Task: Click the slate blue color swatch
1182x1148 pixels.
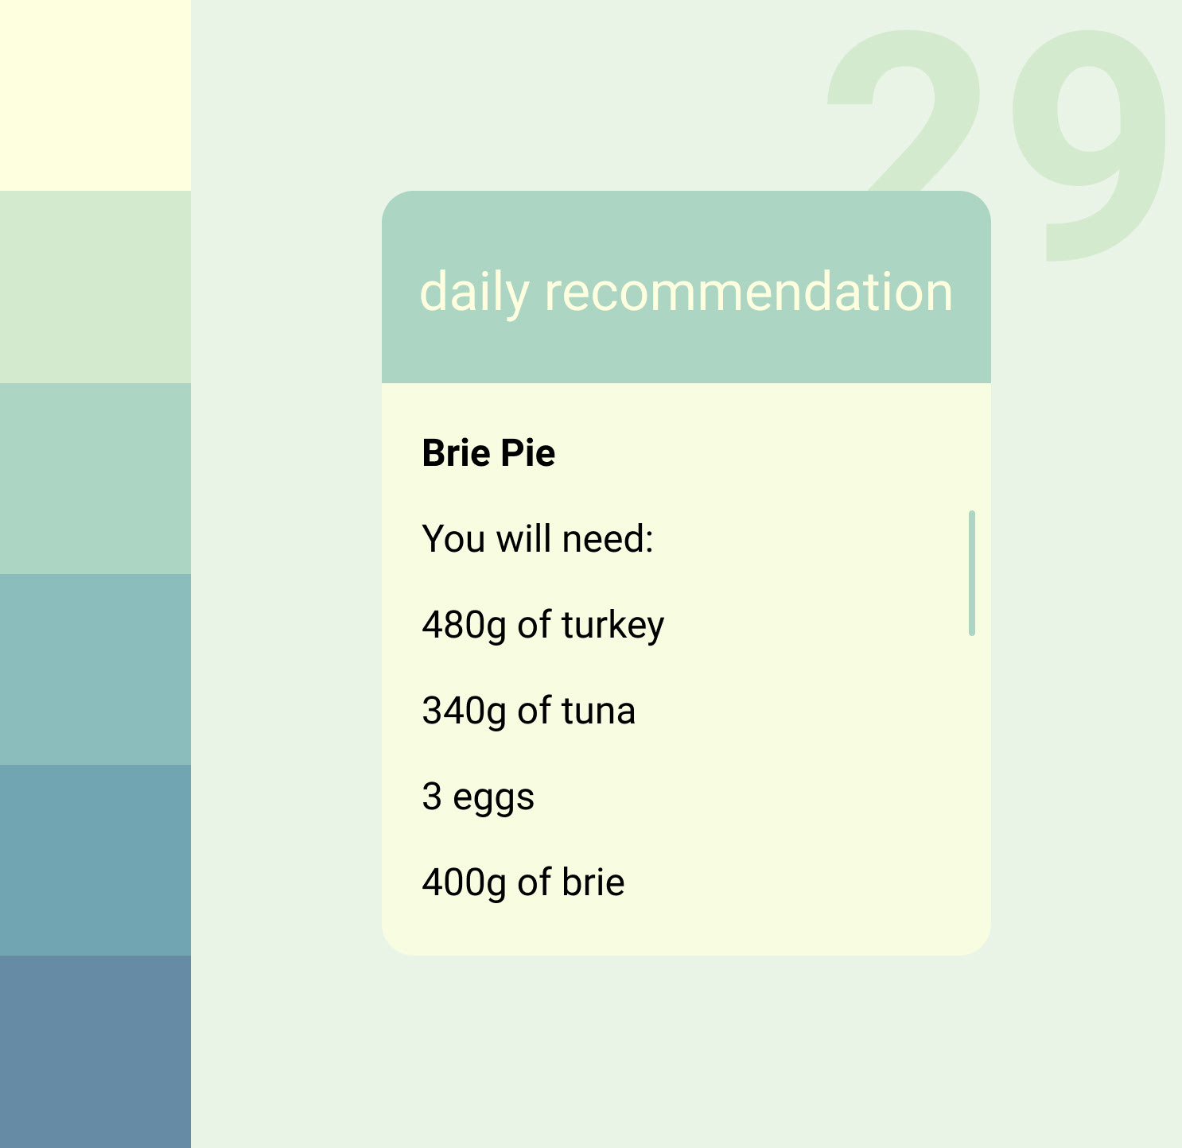Action: (95, 1052)
